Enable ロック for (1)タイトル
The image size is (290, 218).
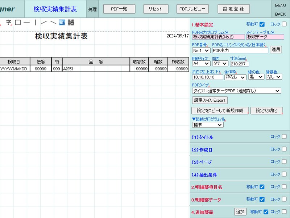[x=284, y=137]
